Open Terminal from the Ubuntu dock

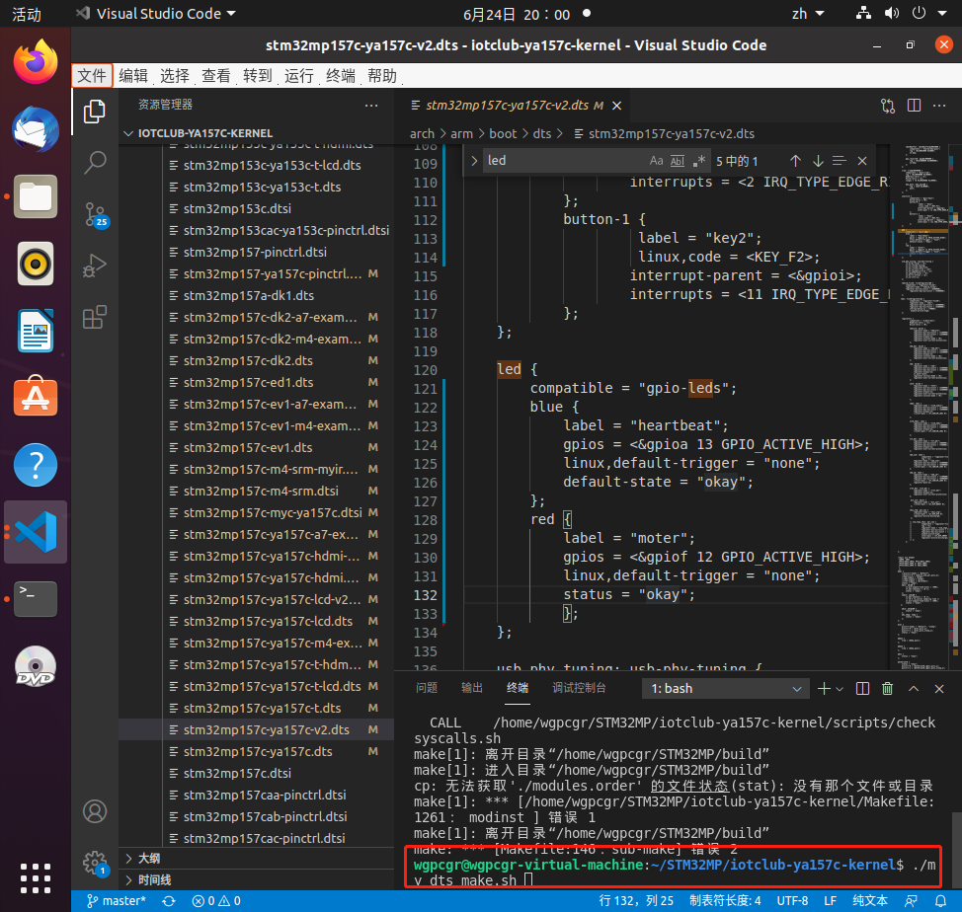[x=36, y=598]
